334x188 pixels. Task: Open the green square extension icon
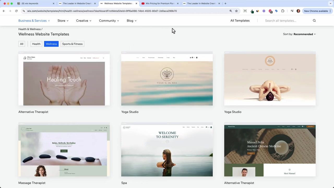(252, 11)
